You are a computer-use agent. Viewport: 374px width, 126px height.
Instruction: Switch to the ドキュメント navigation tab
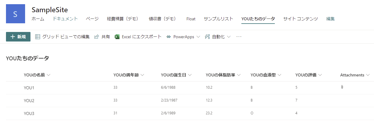pos(65,19)
